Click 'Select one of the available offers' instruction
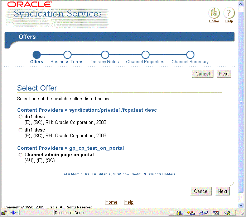The width and height of the screenshot is (246, 217). click(63, 99)
